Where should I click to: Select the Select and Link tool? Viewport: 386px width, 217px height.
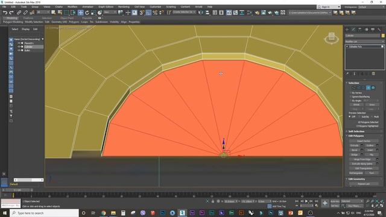(x=19, y=13)
